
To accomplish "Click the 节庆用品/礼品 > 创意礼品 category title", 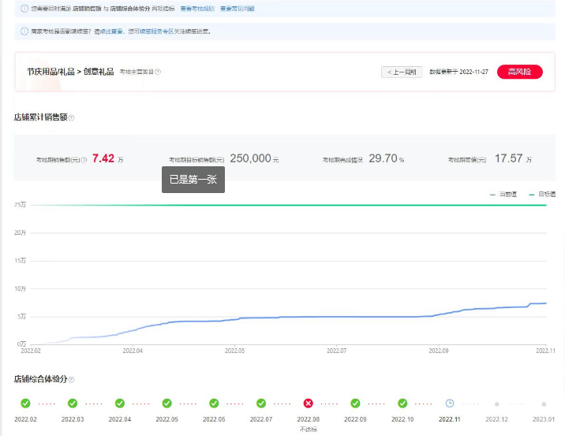I will coord(70,72).
